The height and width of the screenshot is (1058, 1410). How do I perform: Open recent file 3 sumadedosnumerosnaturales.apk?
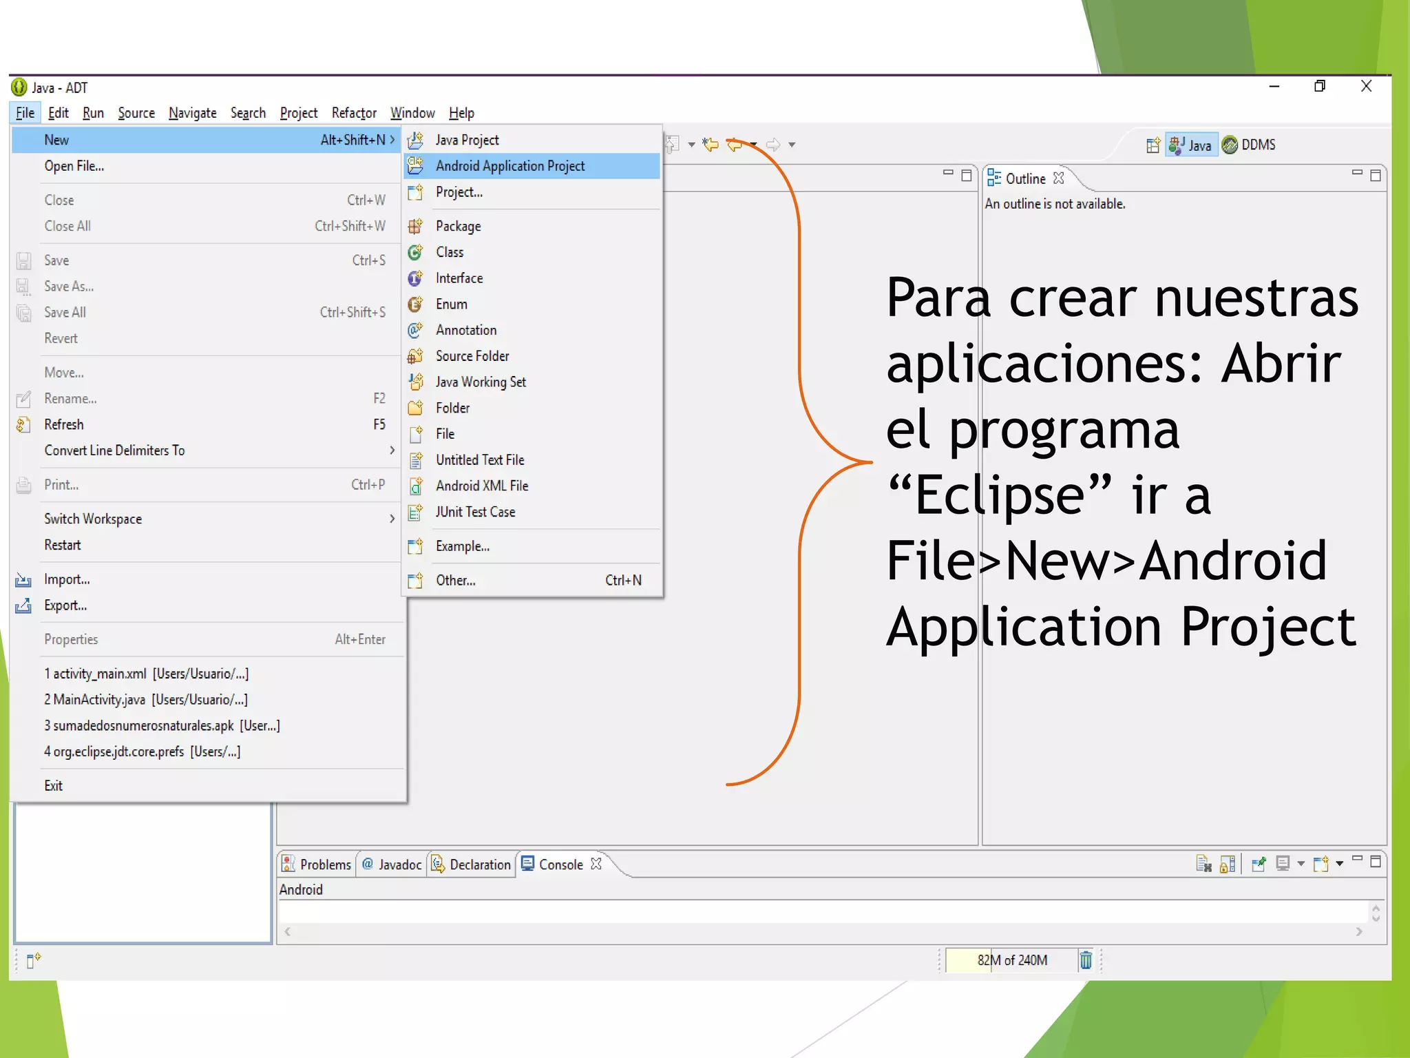[207, 726]
